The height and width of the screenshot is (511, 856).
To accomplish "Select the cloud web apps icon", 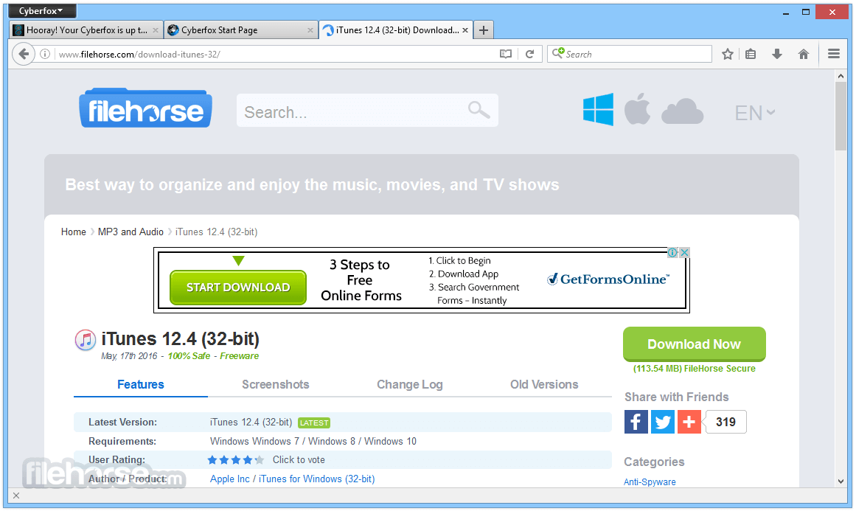I will 683,111.
